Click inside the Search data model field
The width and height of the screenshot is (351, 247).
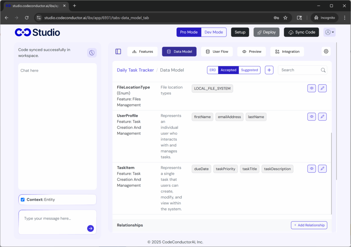pyautogui.click(x=300, y=70)
